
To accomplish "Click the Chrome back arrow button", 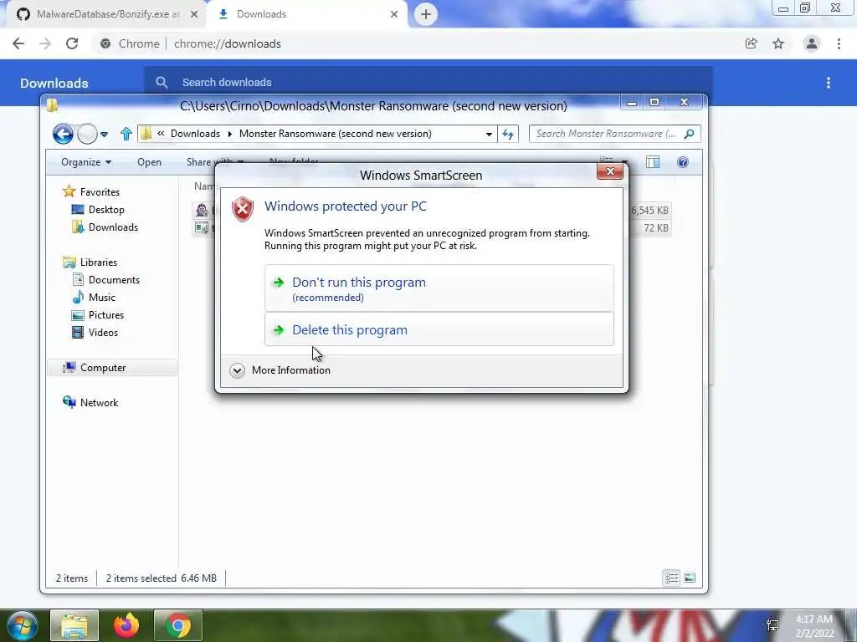I will [x=18, y=43].
